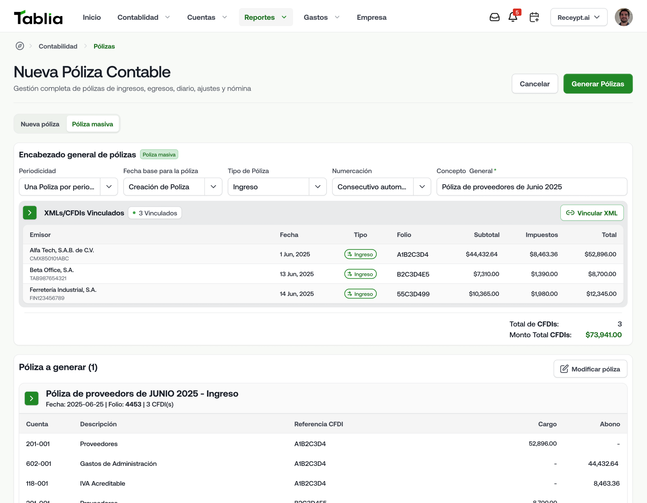Viewport: 647px width, 503px height.
Task: Click the compass icon in breadcrumb
Action: (x=20, y=46)
